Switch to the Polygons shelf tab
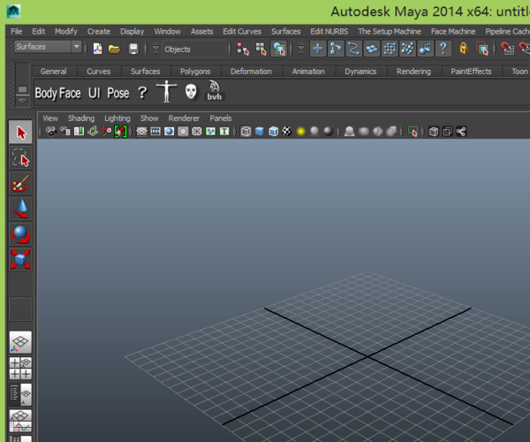Image resolution: width=530 pixels, height=442 pixels. coord(195,72)
